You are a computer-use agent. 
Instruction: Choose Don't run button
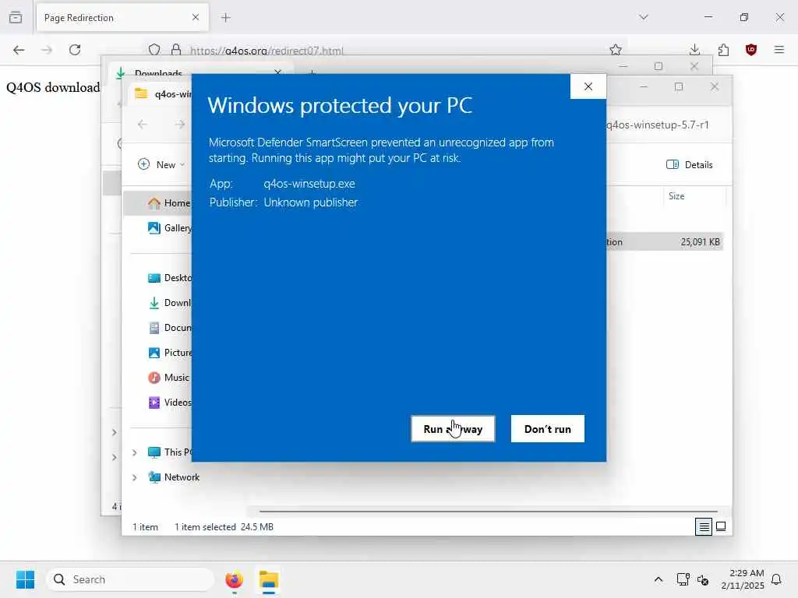[548, 429]
